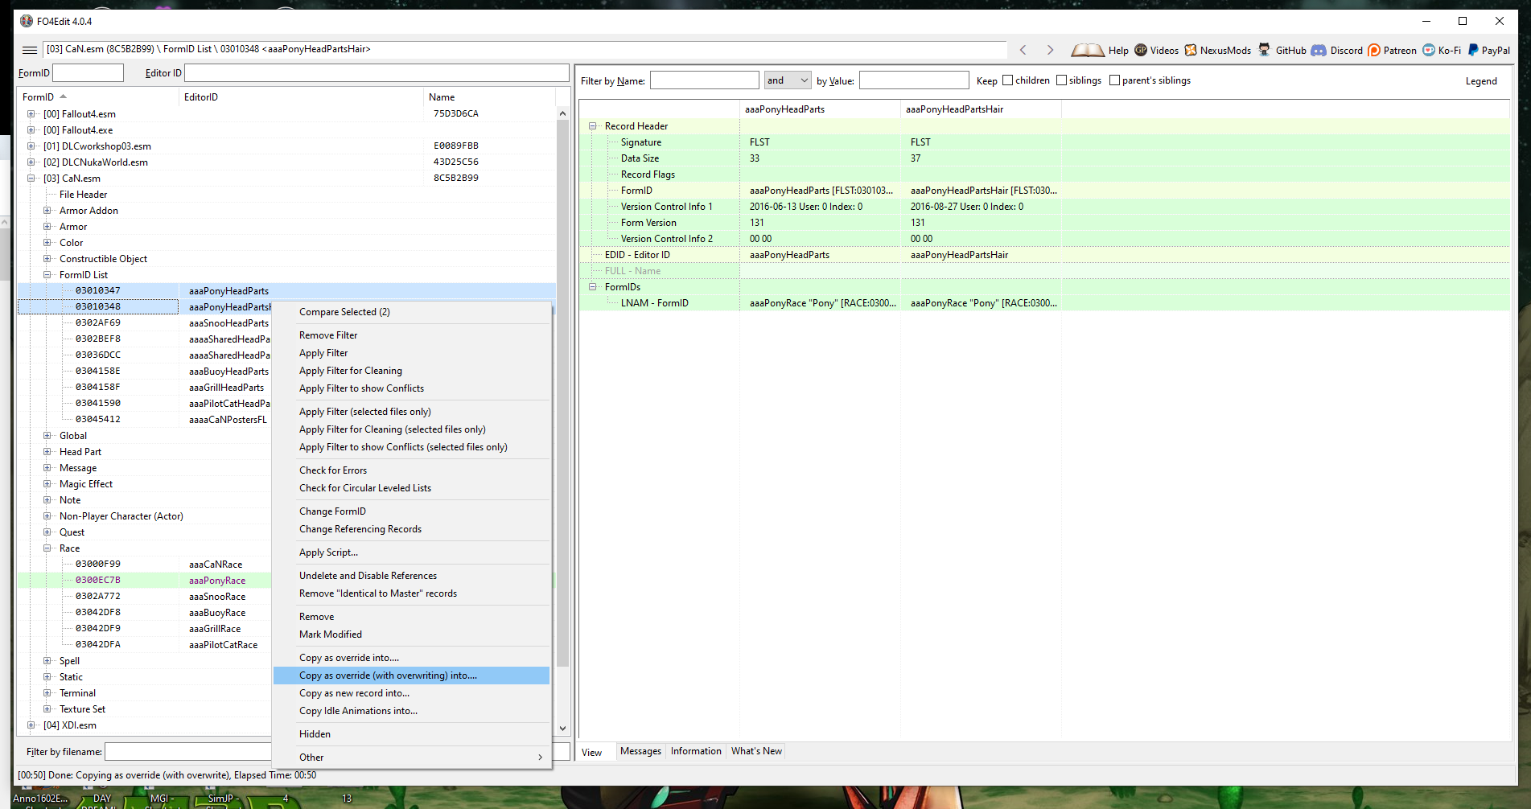Expand the [00] Fallout4.esm node

pyautogui.click(x=31, y=114)
